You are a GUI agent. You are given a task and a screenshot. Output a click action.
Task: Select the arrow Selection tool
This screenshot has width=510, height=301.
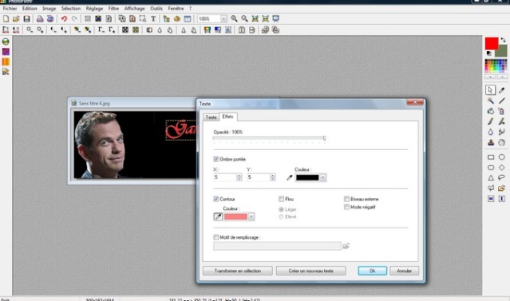[x=491, y=90]
